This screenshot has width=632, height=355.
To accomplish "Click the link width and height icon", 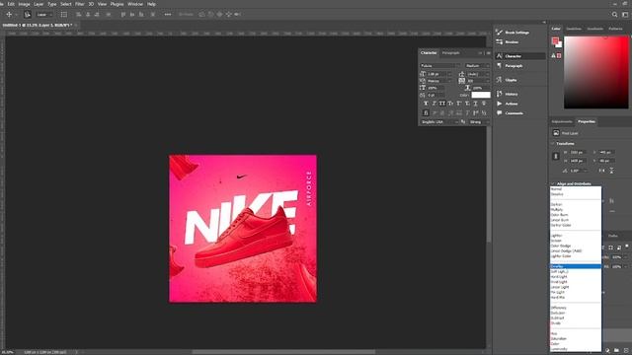I will [555, 156].
